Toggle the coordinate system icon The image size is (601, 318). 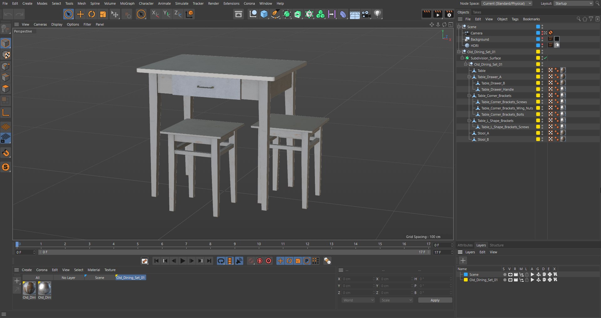pyautogui.click(x=189, y=14)
